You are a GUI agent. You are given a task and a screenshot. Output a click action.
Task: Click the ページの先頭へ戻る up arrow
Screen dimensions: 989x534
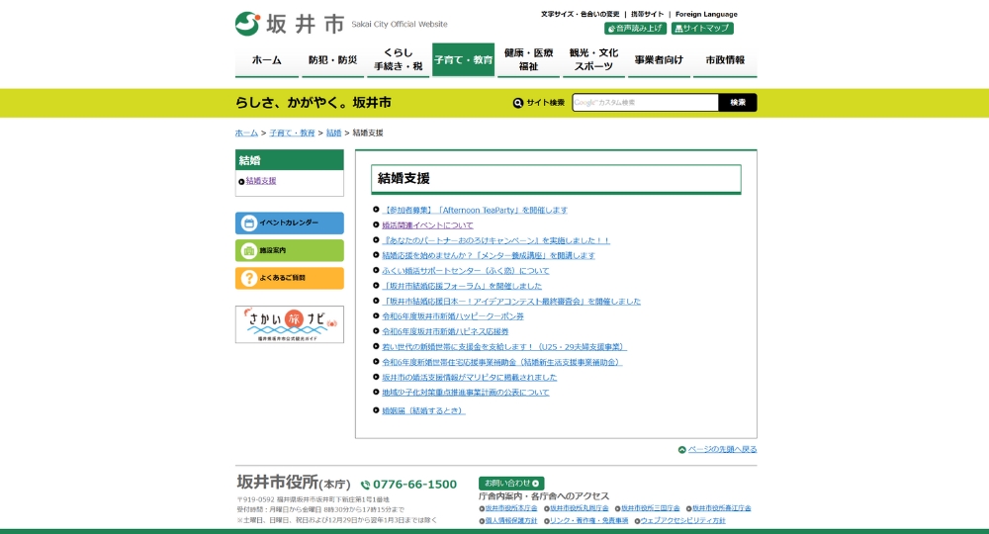682,450
